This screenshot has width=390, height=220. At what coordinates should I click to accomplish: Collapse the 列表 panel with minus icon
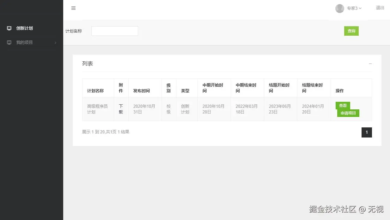[370, 64]
